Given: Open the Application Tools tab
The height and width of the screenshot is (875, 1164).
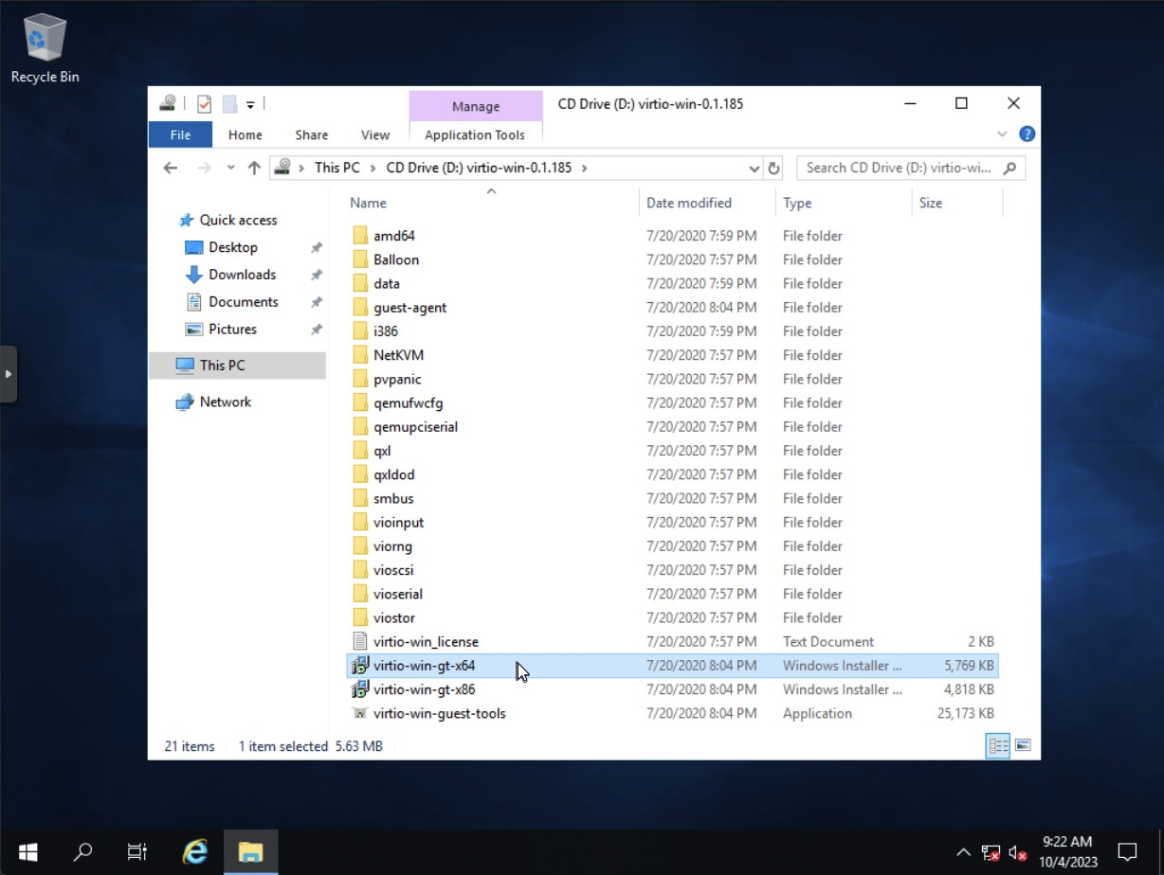Looking at the screenshot, I should pyautogui.click(x=475, y=134).
